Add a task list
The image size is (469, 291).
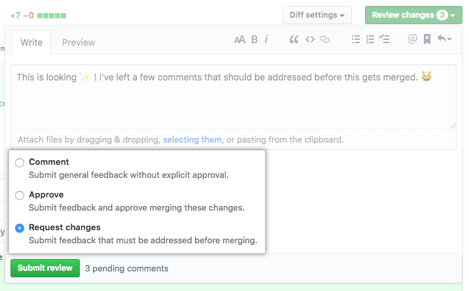click(x=385, y=40)
